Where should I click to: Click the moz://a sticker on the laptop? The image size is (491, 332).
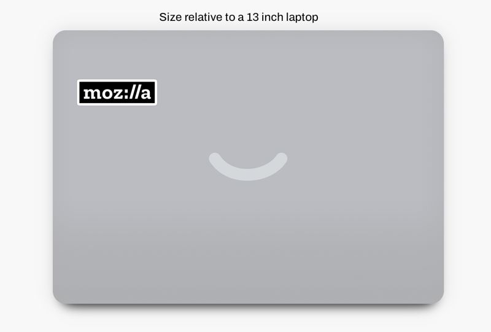coord(117,93)
